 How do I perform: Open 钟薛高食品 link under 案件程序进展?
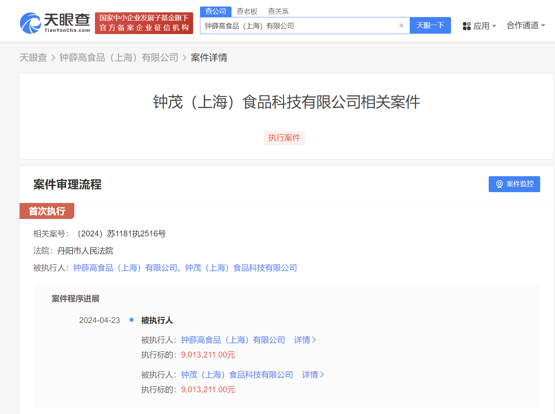(x=233, y=340)
